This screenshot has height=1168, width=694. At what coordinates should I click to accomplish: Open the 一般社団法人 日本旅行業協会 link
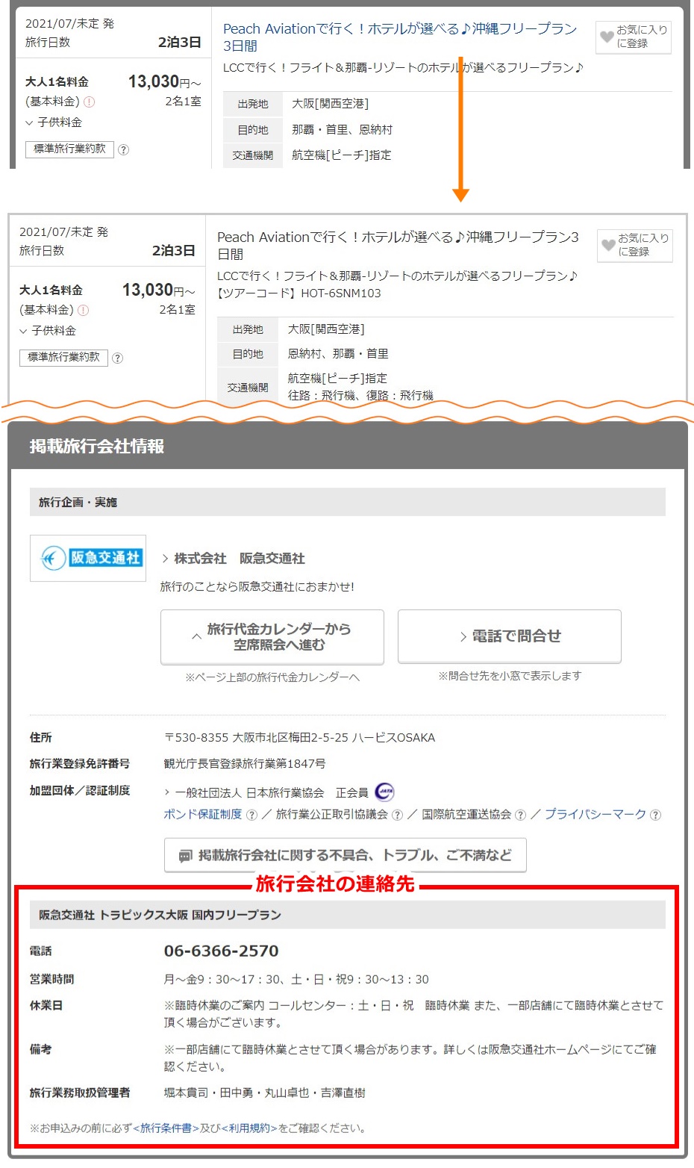(249, 792)
